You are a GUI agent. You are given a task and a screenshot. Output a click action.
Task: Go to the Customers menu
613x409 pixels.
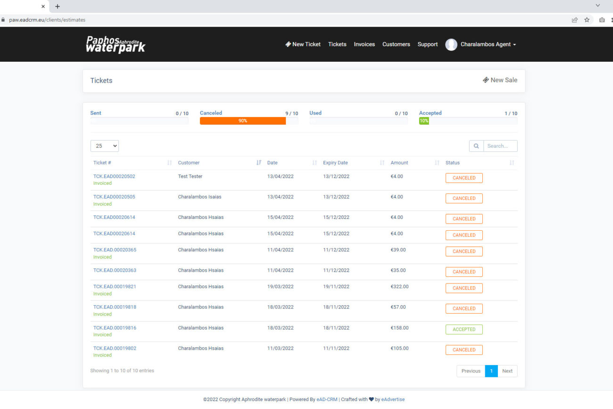coord(396,44)
